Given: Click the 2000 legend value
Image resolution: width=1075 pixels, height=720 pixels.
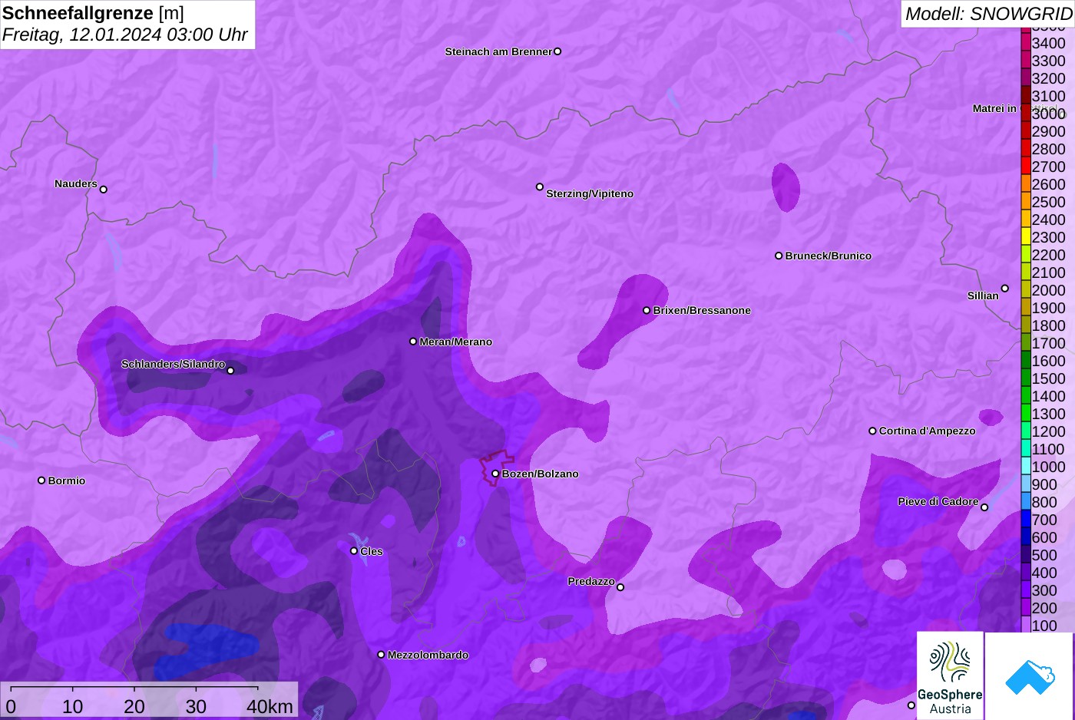Looking at the screenshot, I should tap(1049, 290).
